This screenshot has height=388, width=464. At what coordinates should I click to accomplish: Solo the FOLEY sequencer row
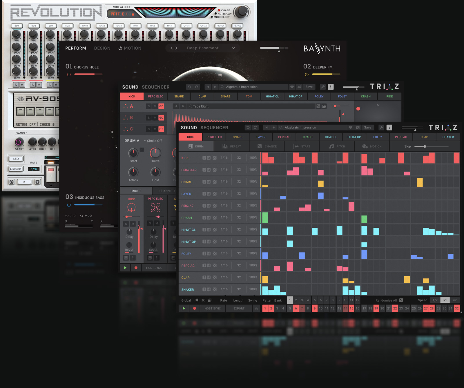click(x=204, y=253)
